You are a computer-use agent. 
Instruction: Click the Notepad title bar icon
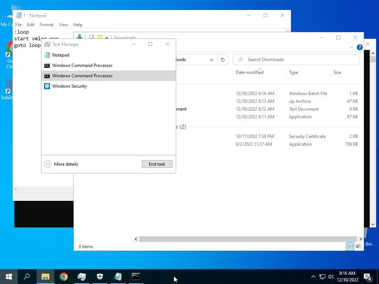click(x=19, y=15)
